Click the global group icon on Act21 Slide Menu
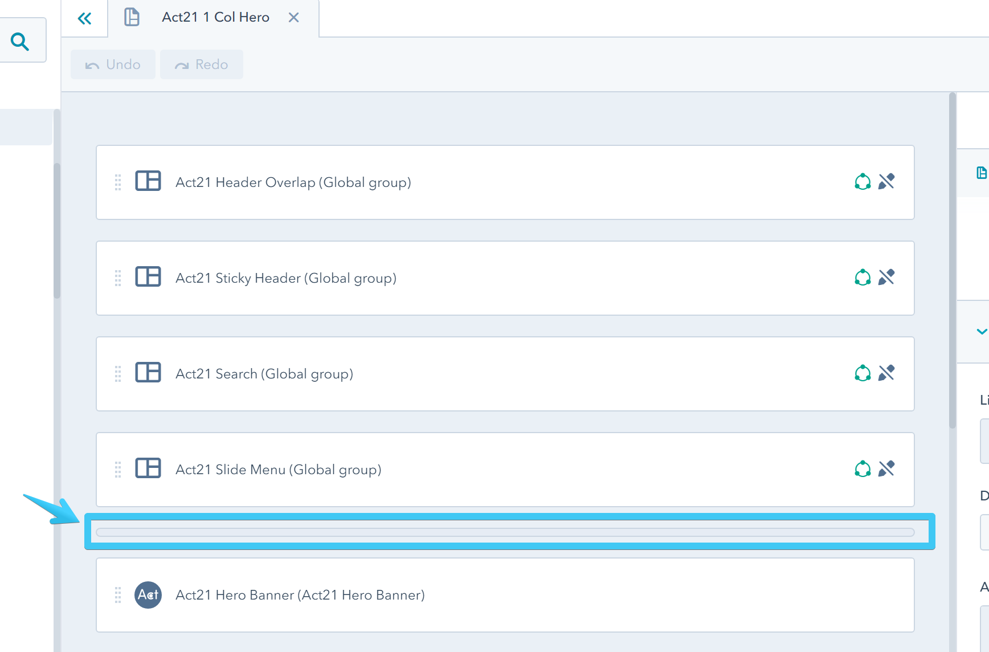 [x=863, y=468]
